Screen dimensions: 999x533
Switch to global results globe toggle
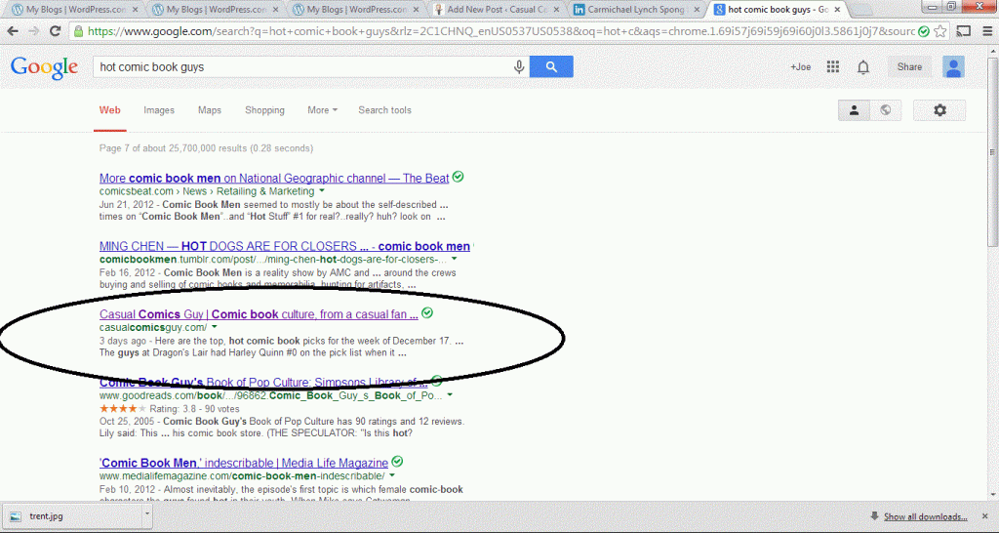tap(885, 110)
